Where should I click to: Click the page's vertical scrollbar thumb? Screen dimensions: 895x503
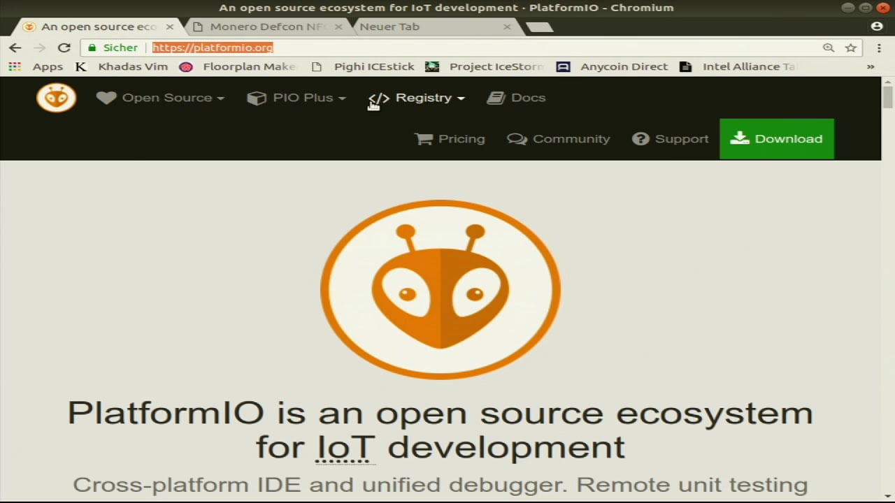(888, 96)
